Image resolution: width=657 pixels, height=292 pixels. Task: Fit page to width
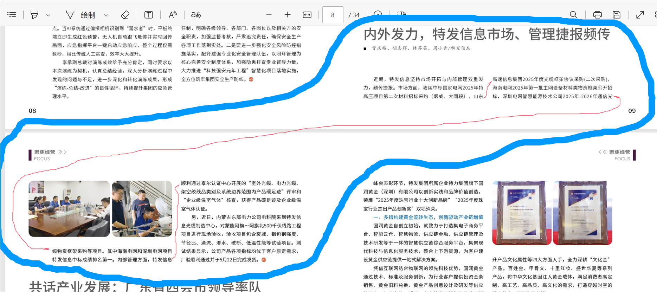[x=307, y=15]
